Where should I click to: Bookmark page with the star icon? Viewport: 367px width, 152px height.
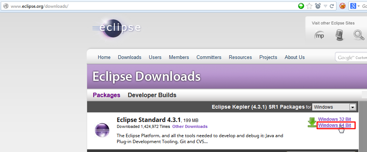coord(309,6)
